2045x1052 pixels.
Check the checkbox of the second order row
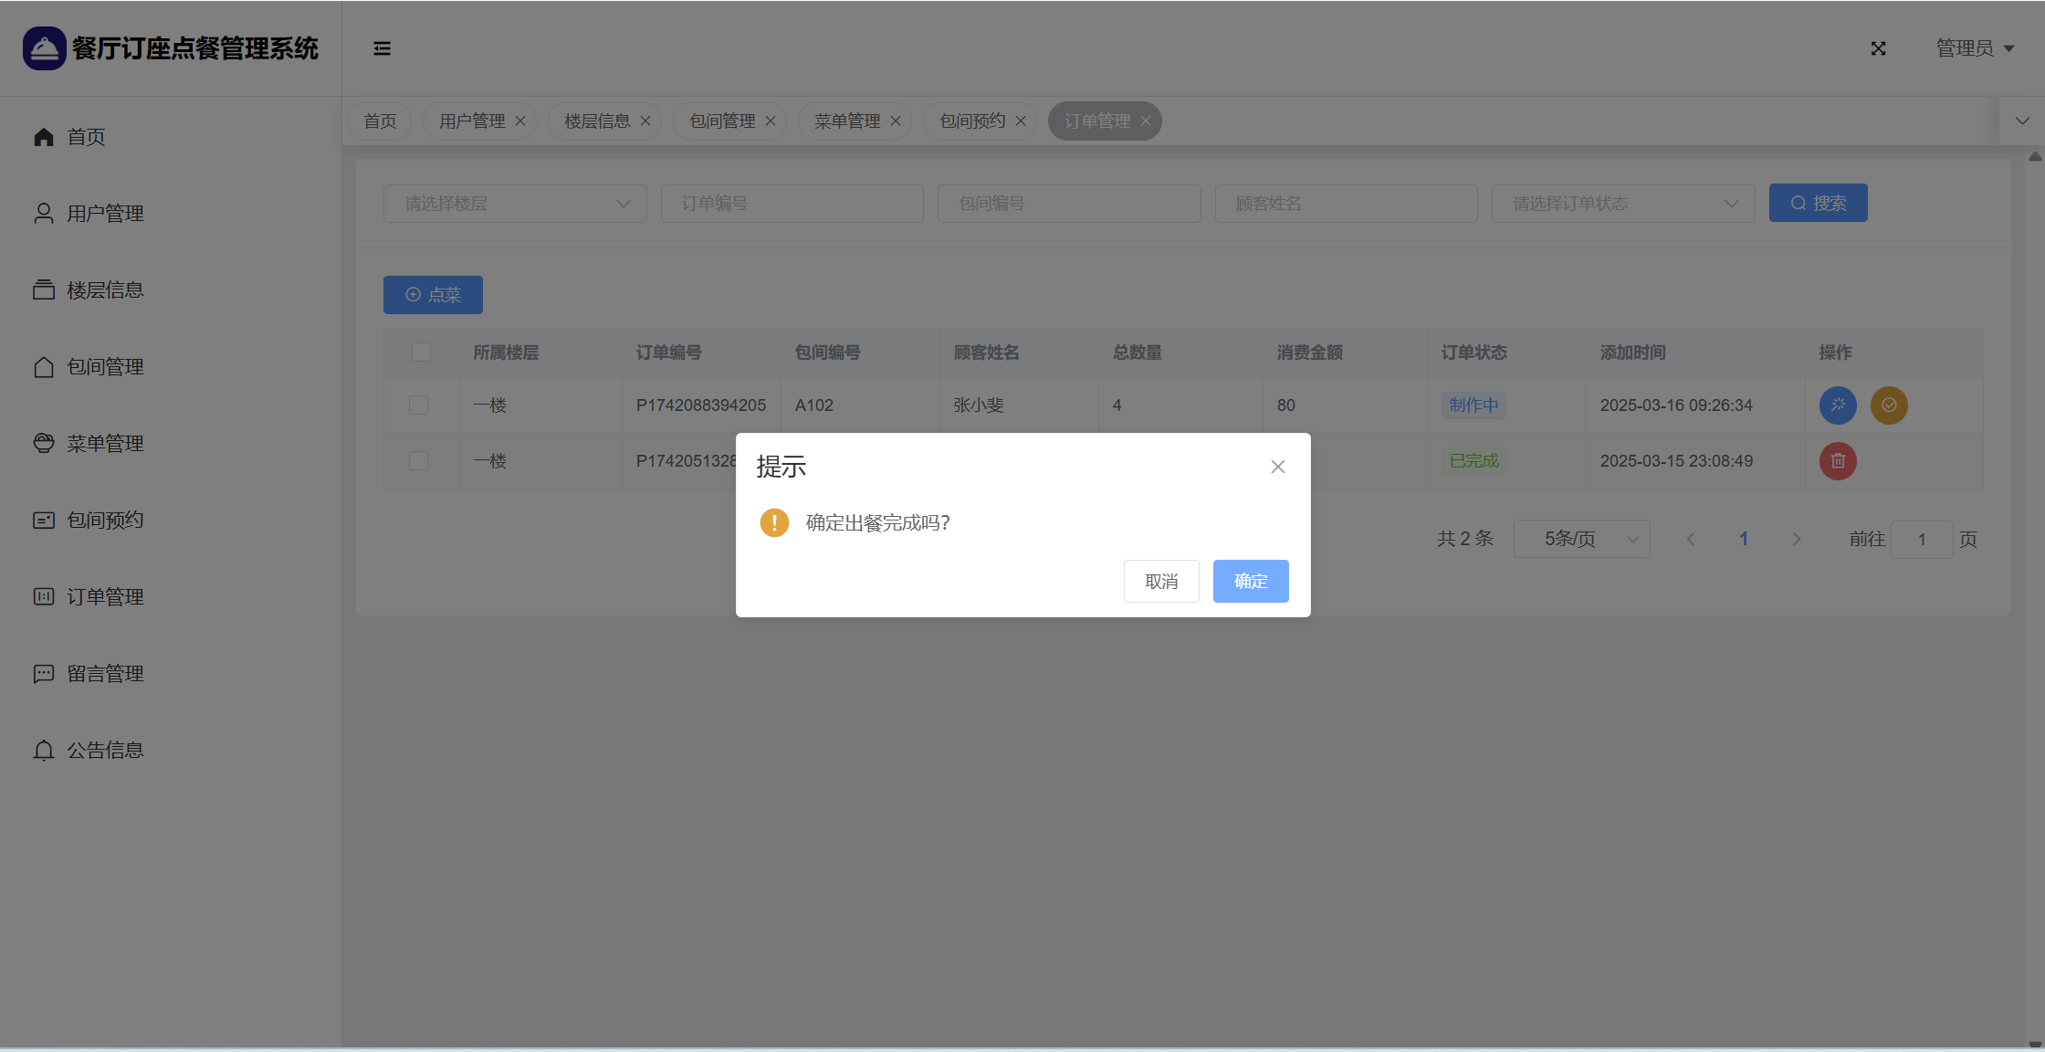pyautogui.click(x=419, y=461)
